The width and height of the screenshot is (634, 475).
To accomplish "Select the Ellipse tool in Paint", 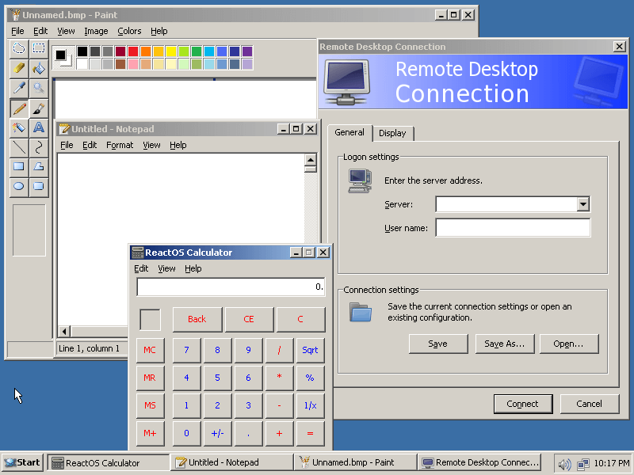I will [19, 187].
